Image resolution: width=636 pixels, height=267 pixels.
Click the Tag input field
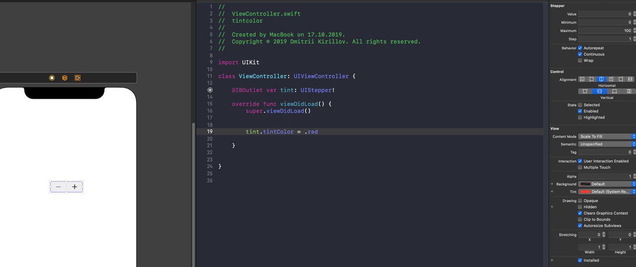click(605, 152)
